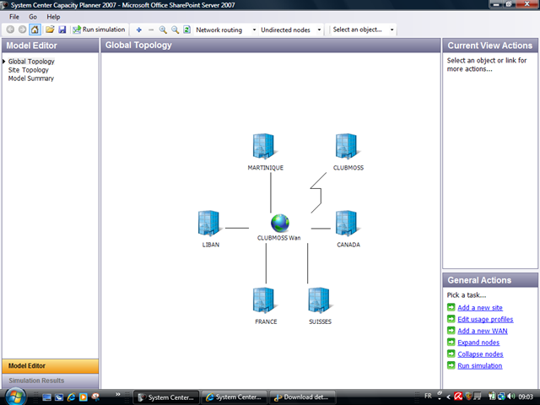Select the CANADA site building icon
This screenshot has height=405, width=540.
pos(347,223)
